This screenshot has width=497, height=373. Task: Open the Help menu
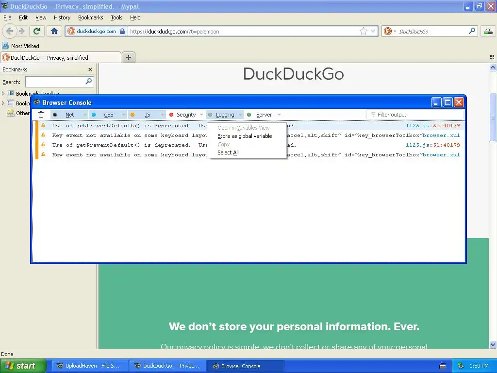(135, 17)
